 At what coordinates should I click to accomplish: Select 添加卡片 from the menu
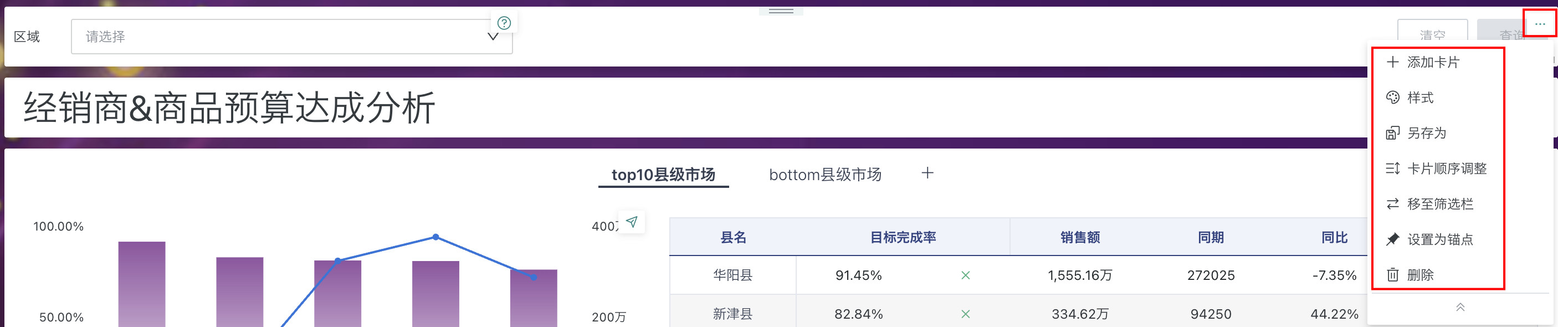click(1432, 63)
